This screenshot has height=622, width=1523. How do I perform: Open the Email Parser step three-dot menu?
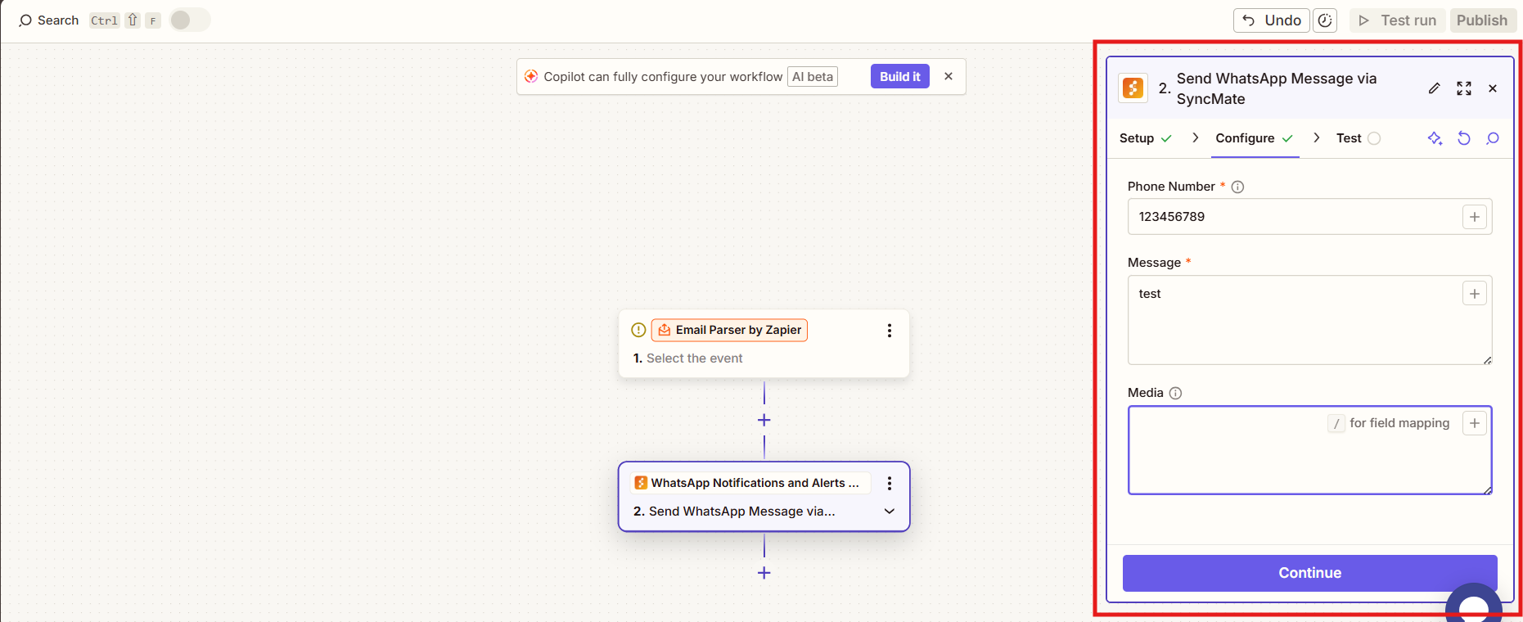pos(890,331)
